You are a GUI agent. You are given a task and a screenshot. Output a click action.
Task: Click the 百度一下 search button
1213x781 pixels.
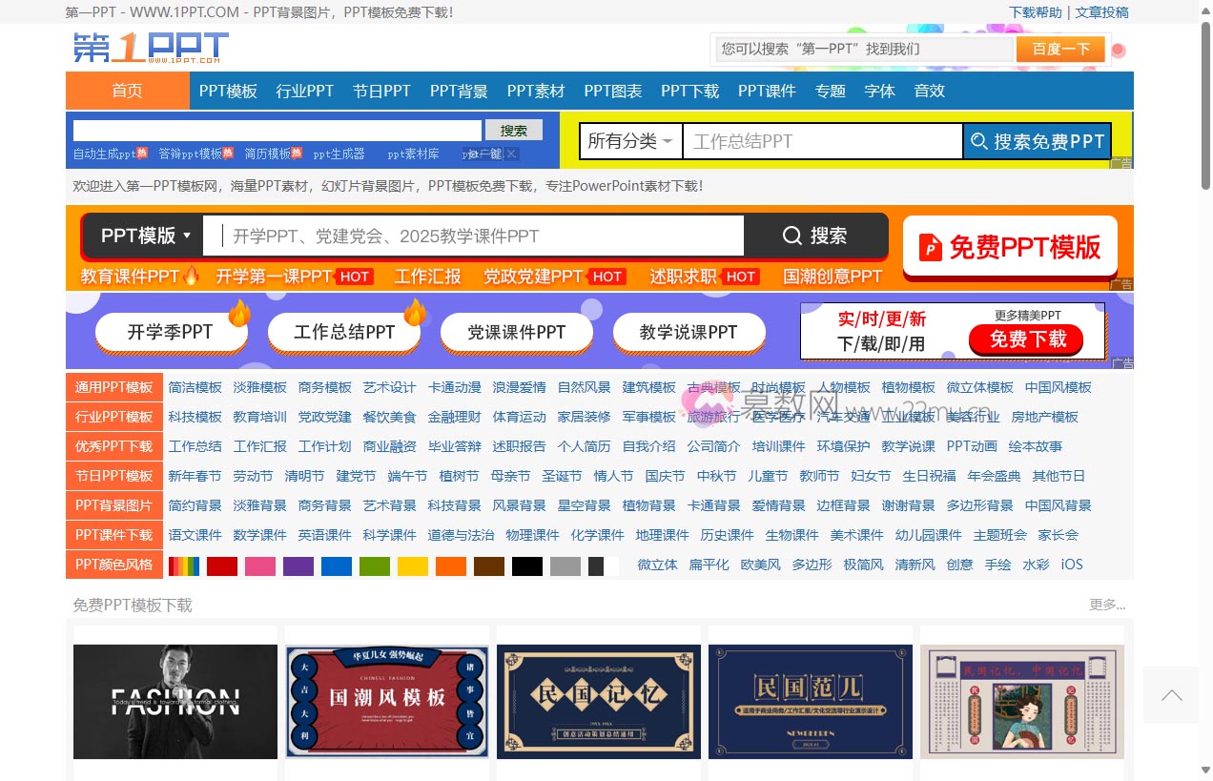click(x=1059, y=50)
